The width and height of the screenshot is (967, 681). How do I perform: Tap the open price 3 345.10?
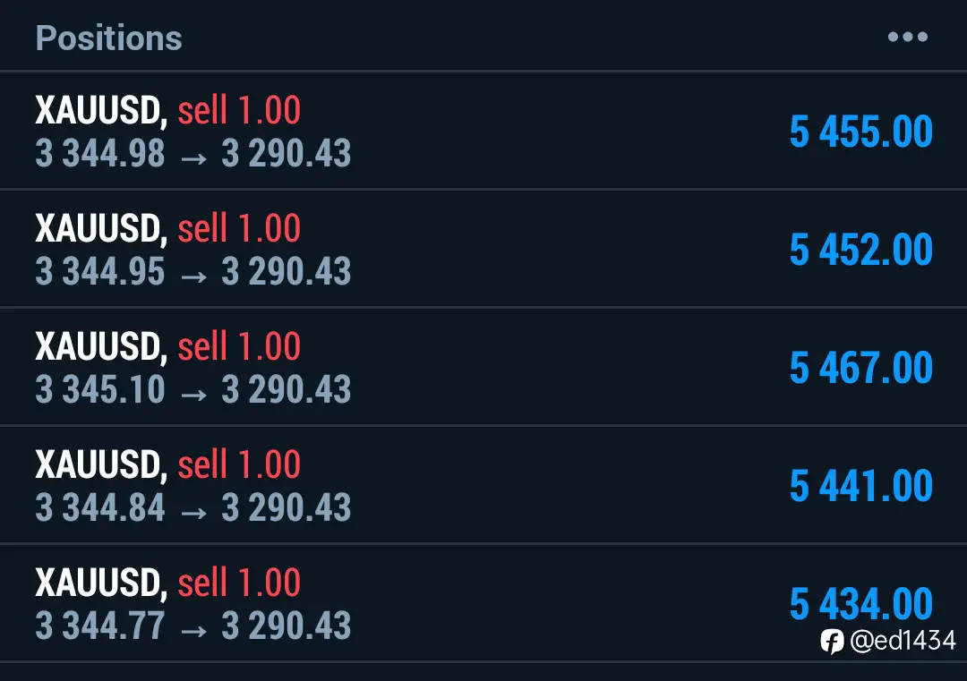pos(100,389)
